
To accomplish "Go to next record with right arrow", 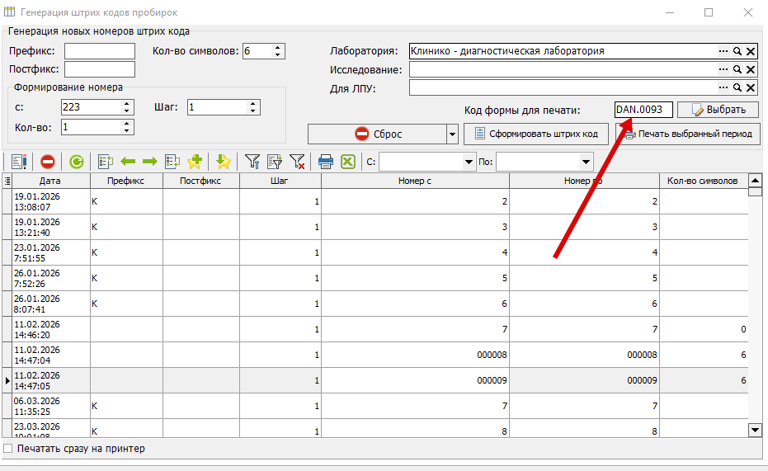I will pos(150,162).
